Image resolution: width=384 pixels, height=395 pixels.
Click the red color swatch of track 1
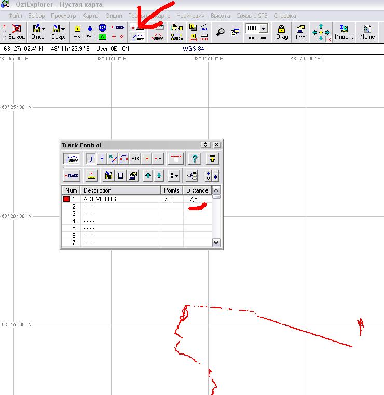click(x=66, y=199)
